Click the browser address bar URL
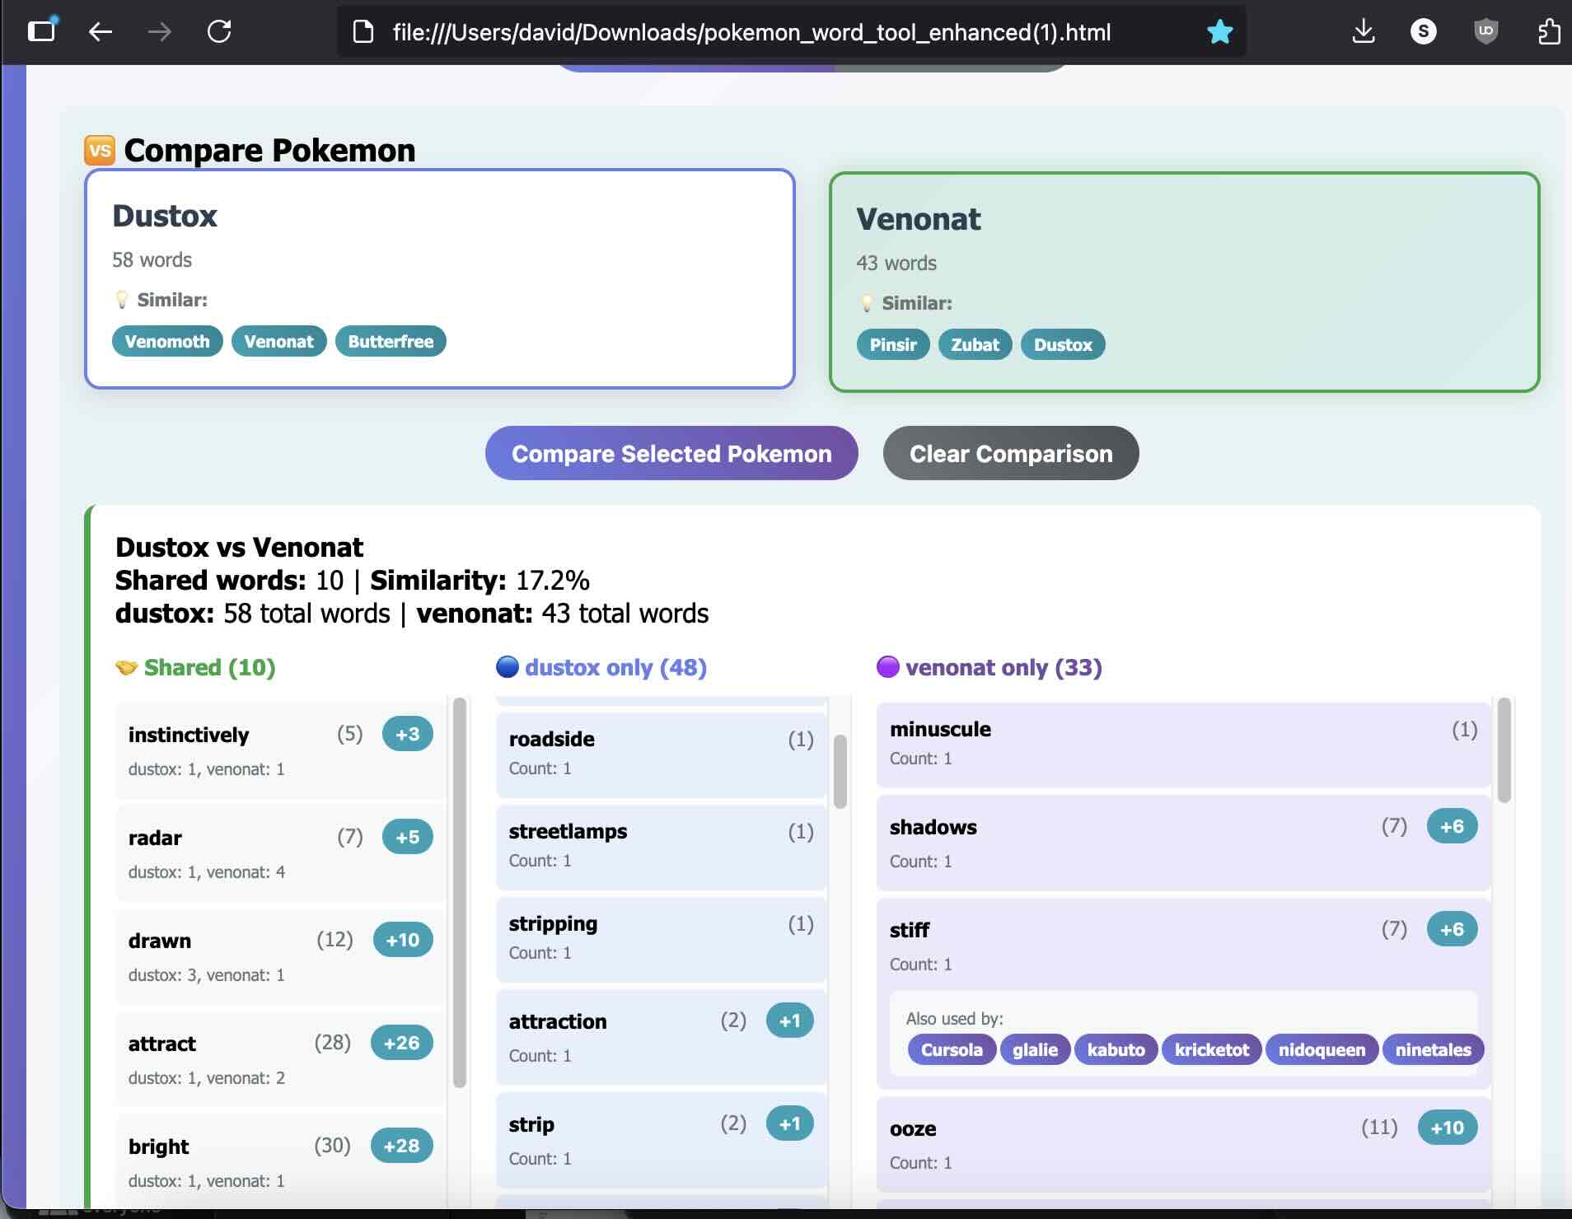Screen dimensions: 1572x1219 point(751,32)
